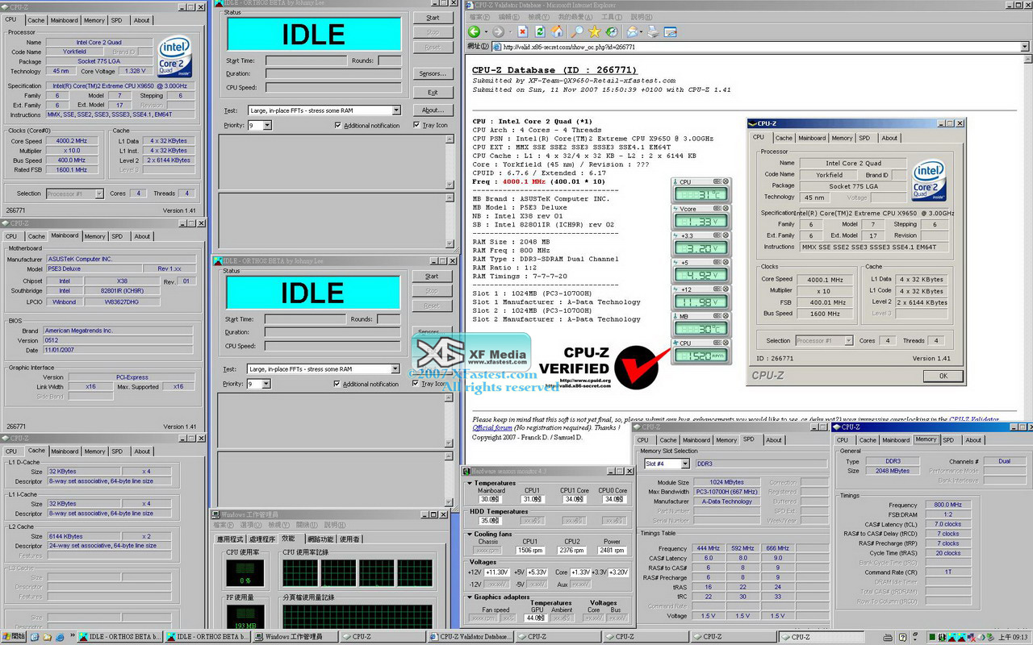Click the Core Voltage value 1.328 V
The width and height of the screenshot is (1033, 645).
[x=135, y=71]
